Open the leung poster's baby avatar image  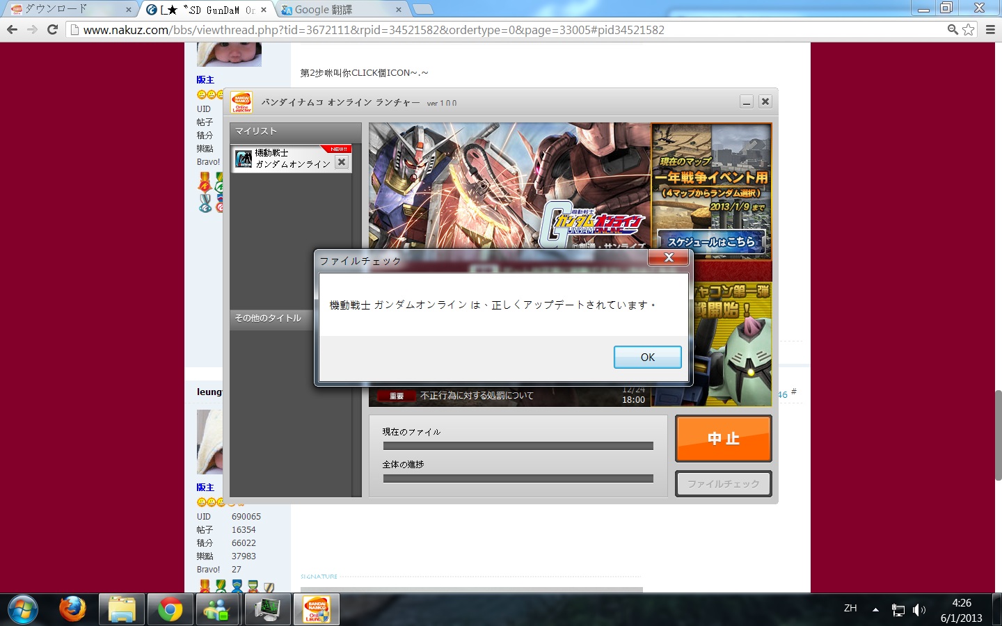coord(209,442)
